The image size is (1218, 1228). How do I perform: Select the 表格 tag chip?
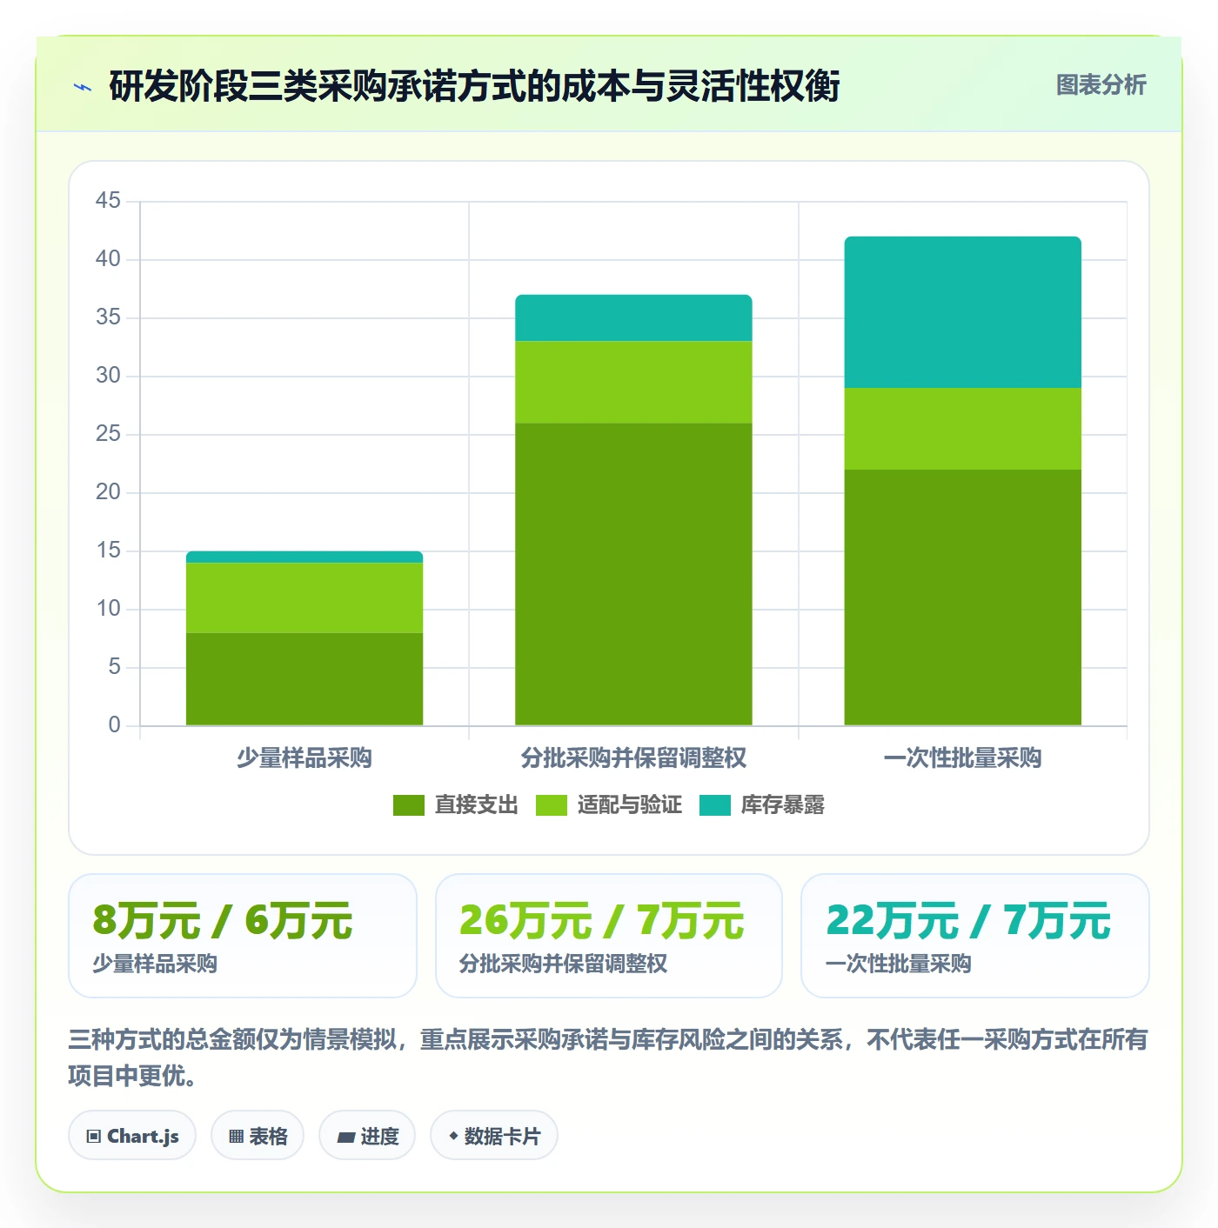point(258,1136)
